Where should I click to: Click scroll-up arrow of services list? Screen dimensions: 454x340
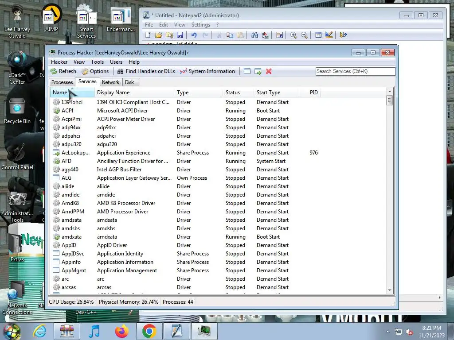click(390, 91)
